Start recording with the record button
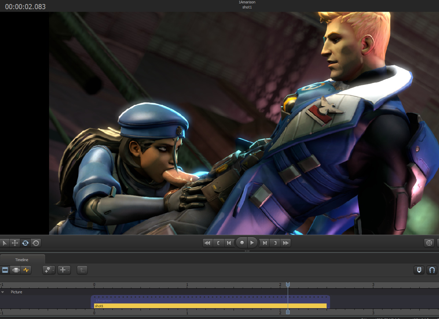Viewport: 439px width, 319px height. click(x=242, y=243)
